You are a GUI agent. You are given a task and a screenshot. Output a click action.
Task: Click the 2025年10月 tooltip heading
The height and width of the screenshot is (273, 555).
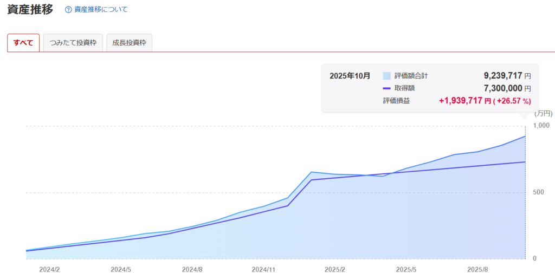pyautogui.click(x=350, y=76)
